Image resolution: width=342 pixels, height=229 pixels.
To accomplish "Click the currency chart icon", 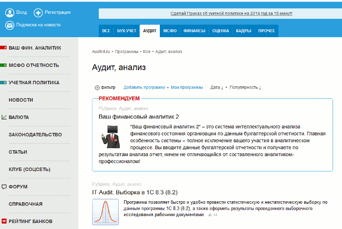I will (4, 117).
